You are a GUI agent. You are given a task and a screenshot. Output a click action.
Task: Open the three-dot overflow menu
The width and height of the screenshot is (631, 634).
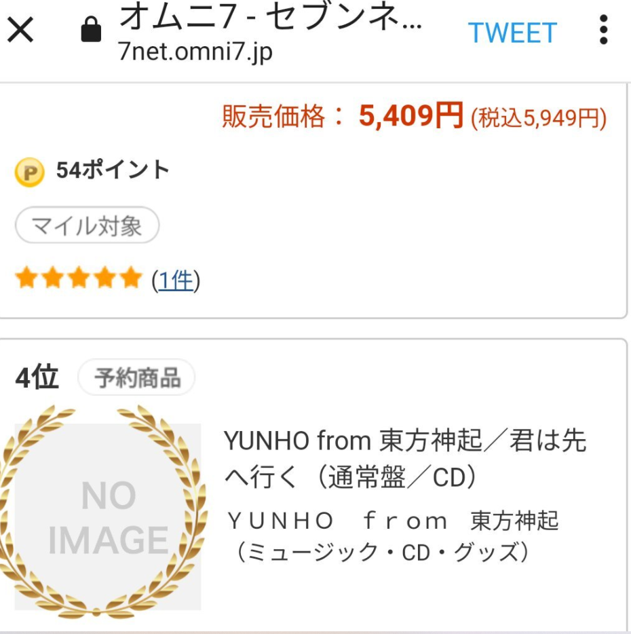tap(603, 31)
